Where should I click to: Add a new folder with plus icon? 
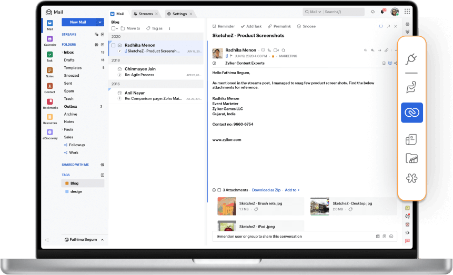pos(102,45)
